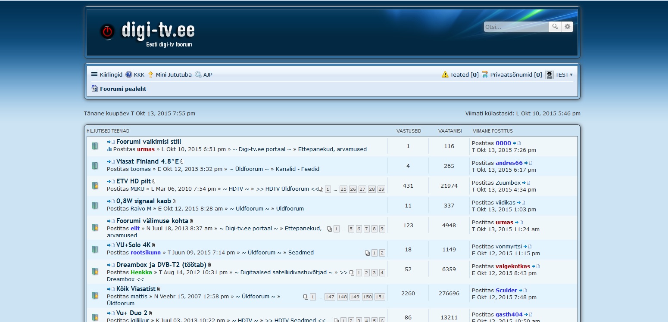Go to page 151 of Kõik Viasatist
668x322 pixels.
(380, 297)
